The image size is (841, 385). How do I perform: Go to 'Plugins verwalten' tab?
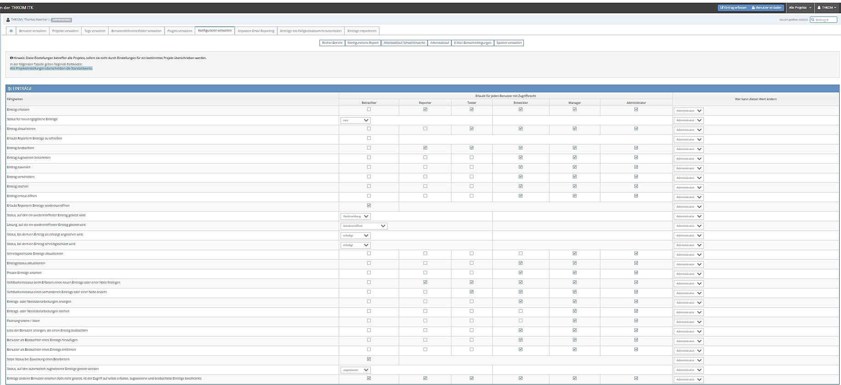pyautogui.click(x=180, y=31)
